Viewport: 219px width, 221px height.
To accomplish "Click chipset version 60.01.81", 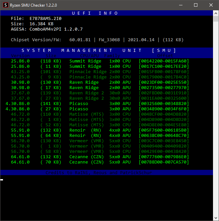I will coord(80,40).
